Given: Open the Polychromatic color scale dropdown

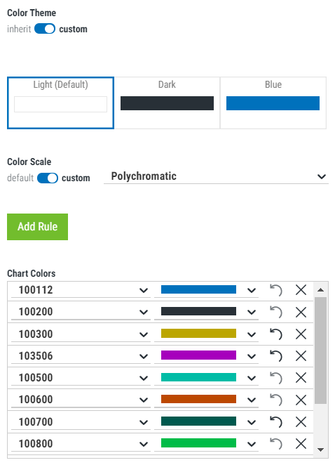Looking at the screenshot, I should 216,176.
